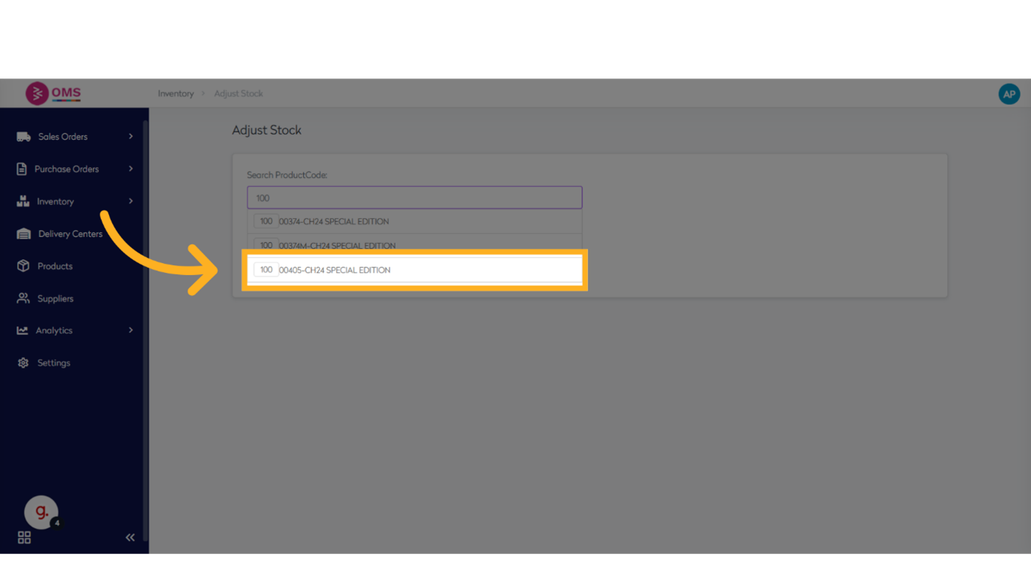Click the Purchase Orders document icon
This screenshot has width=1031, height=580.
click(x=22, y=169)
